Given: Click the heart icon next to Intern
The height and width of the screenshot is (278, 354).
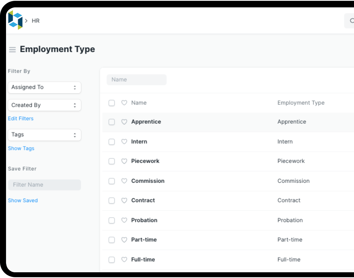Looking at the screenshot, I should click(124, 142).
